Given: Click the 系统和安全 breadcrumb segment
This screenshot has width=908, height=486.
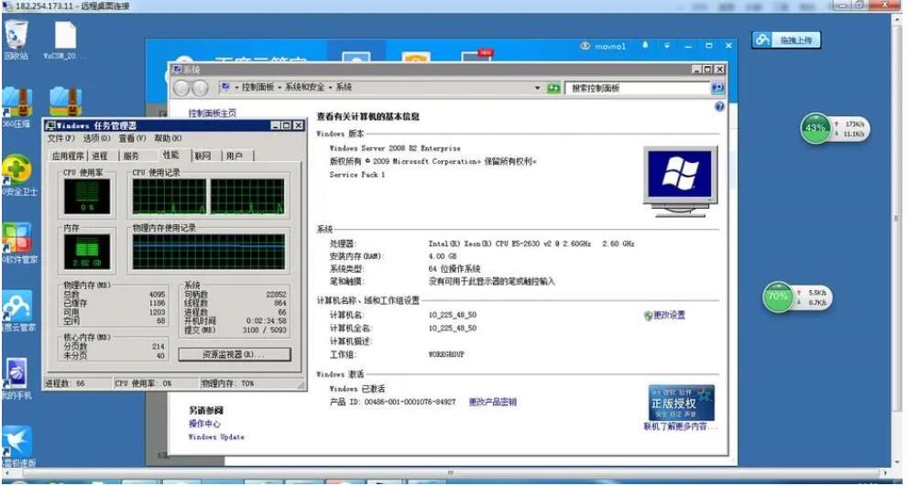Looking at the screenshot, I should click(x=304, y=87).
